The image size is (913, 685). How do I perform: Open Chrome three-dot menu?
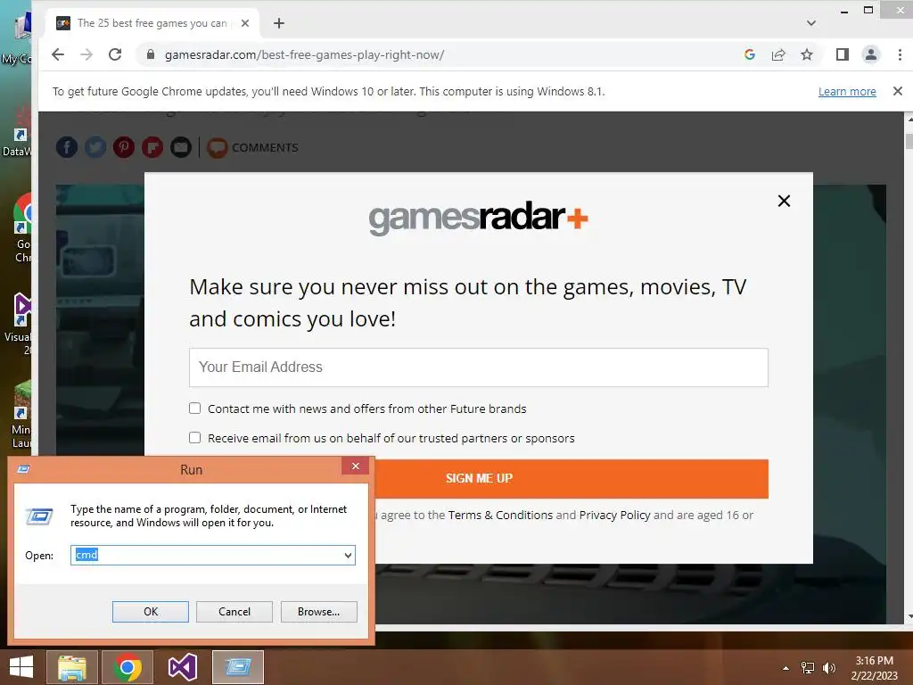pos(900,54)
